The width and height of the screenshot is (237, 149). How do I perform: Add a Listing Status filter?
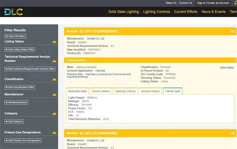click(20, 49)
